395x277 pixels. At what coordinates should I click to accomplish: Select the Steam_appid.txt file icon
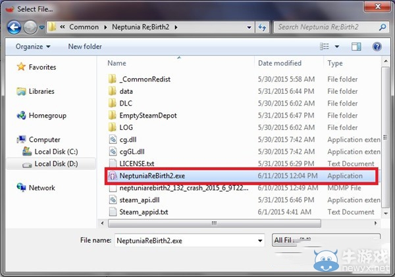(113, 212)
